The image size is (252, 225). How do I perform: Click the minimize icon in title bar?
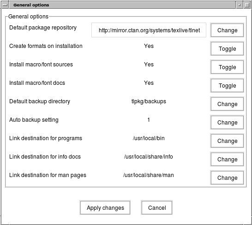[239, 5]
